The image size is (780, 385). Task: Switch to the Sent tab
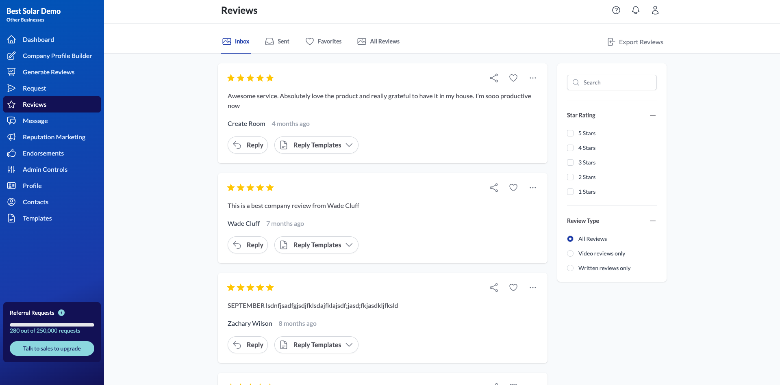coord(277,41)
